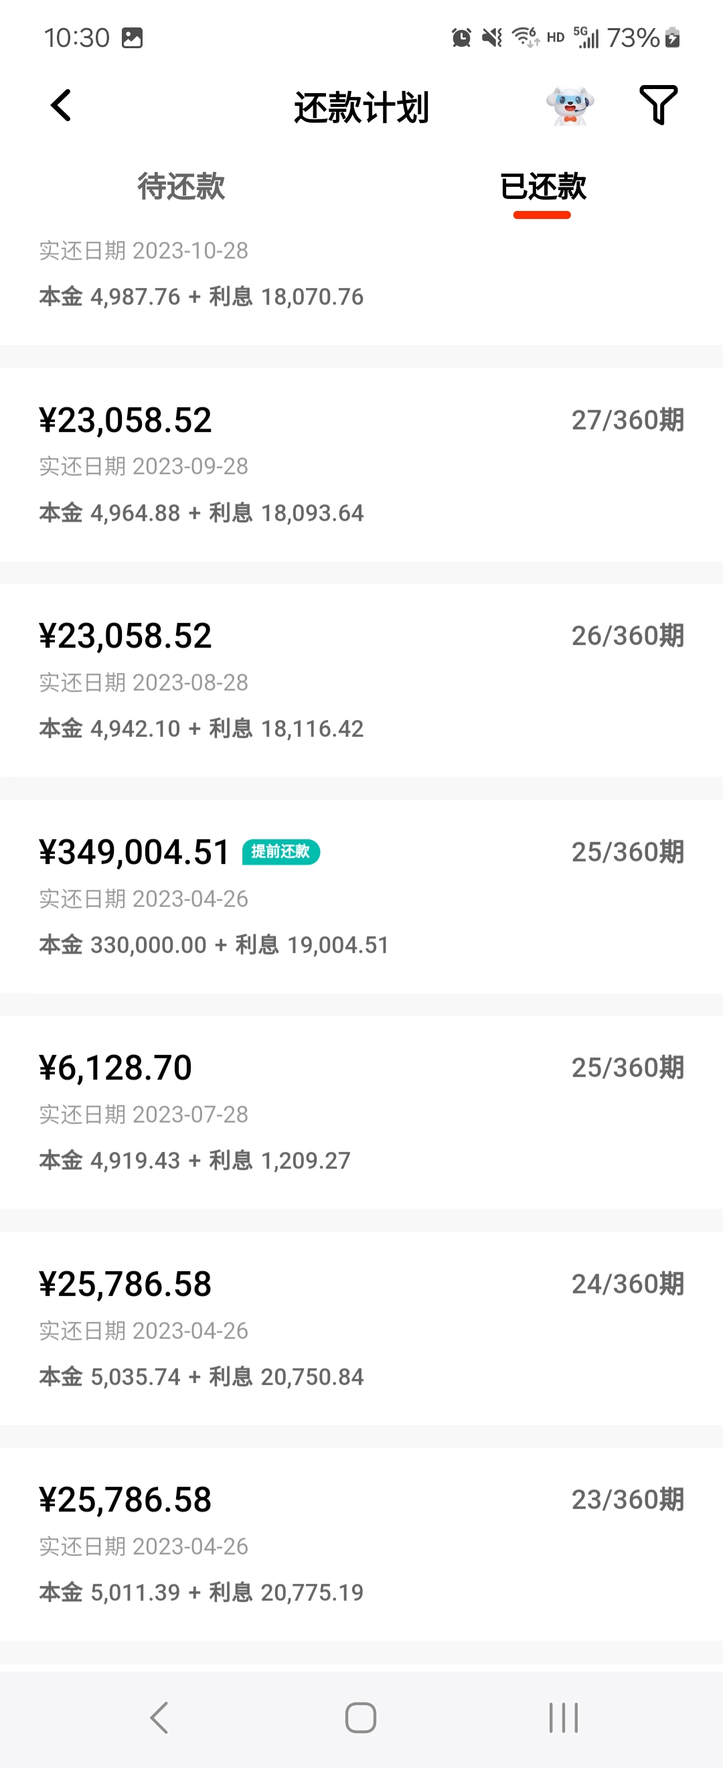723x1768 pixels.
Task: Tap the Android back navigation button
Action: [159, 1717]
